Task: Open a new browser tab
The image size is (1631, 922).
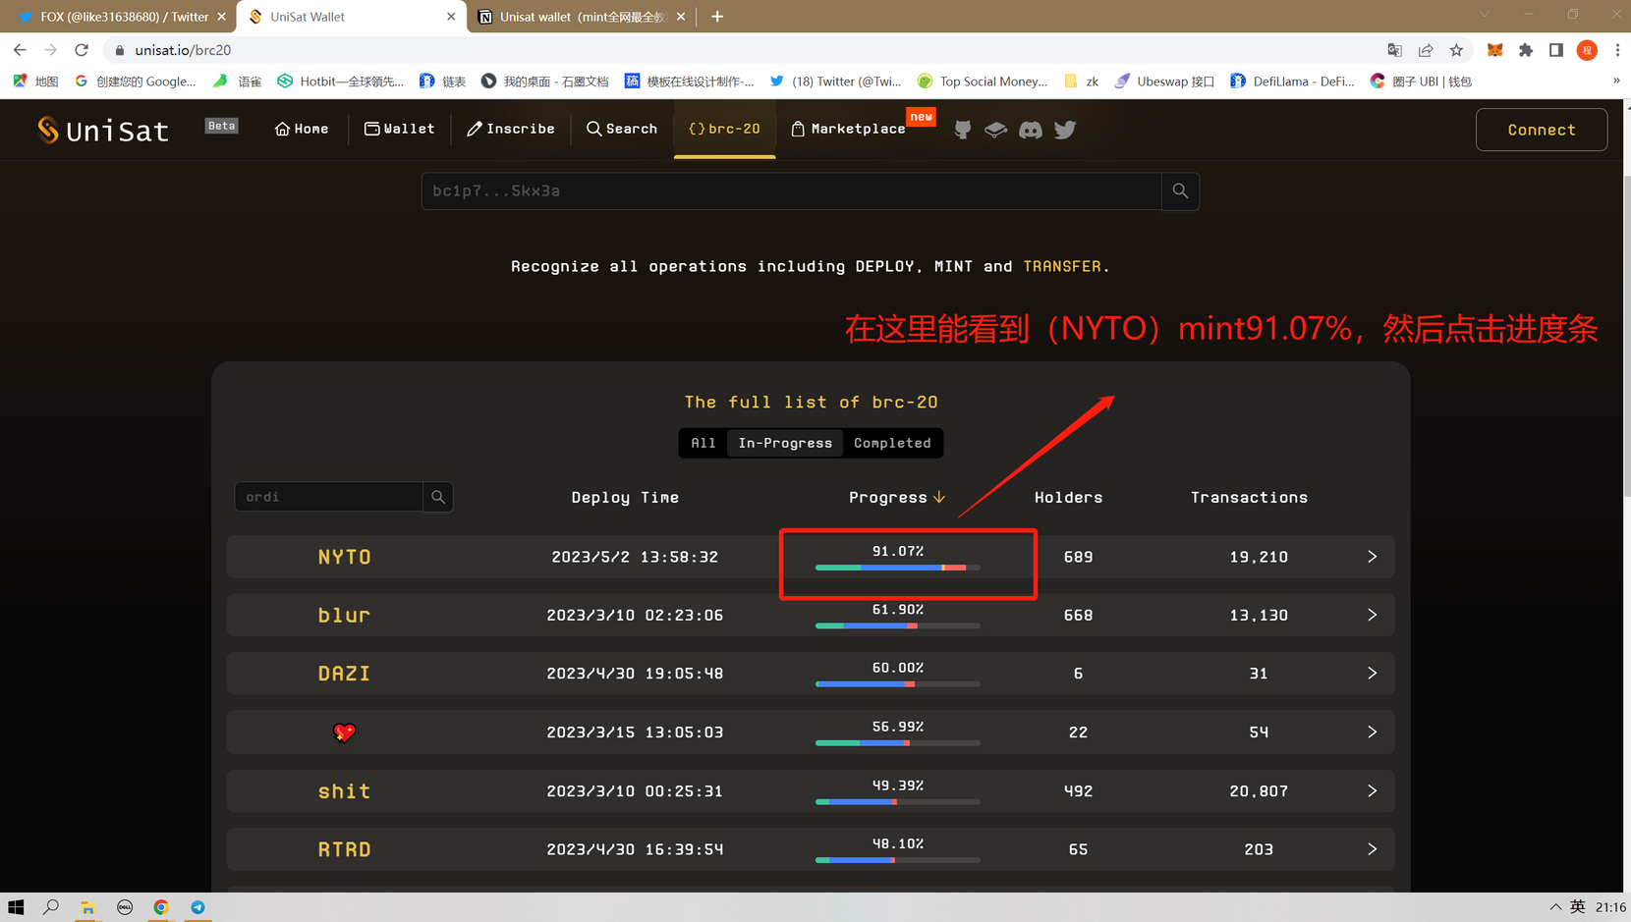Action: pos(717,17)
